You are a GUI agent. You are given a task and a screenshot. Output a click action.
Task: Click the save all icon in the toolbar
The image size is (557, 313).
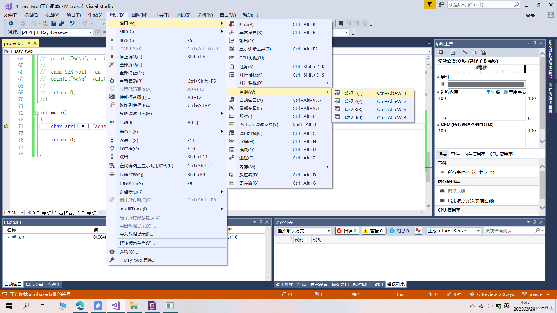pyautogui.click(x=62, y=23)
